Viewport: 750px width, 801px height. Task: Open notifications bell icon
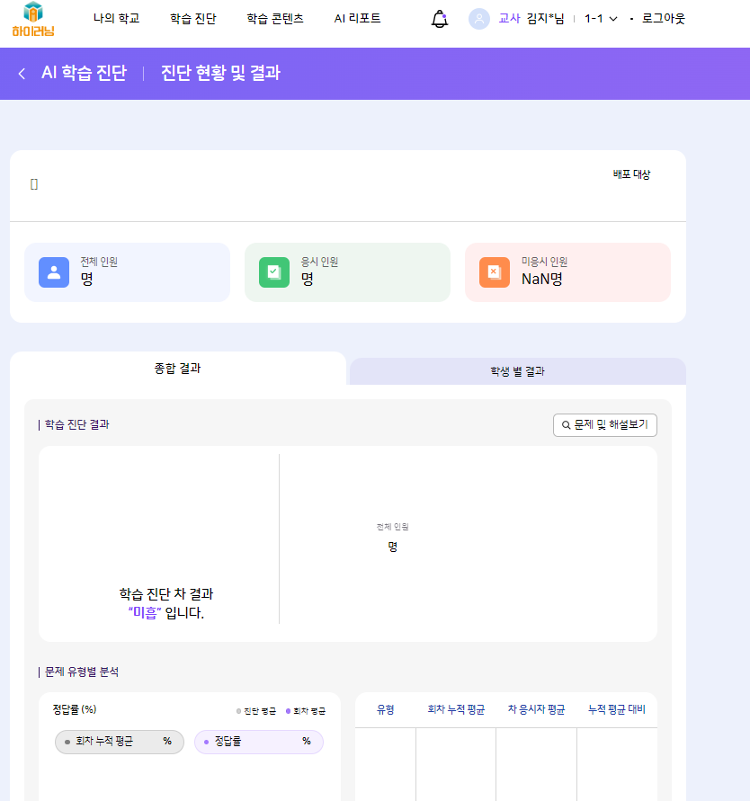coord(440,19)
